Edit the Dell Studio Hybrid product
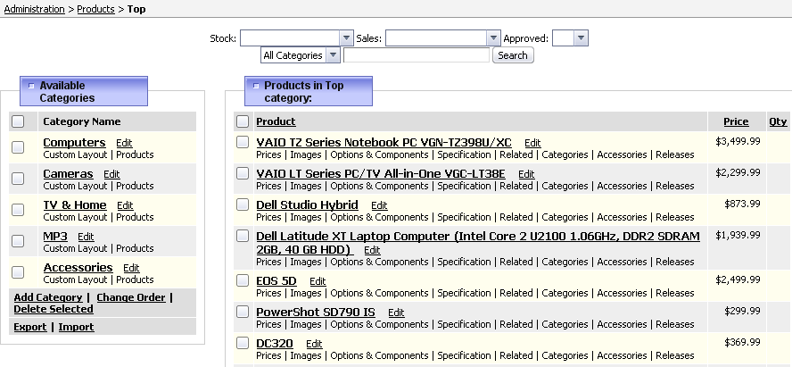Image resolution: width=792 pixels, height=367 pixels. pyautogui.click(x=379, y=205)
